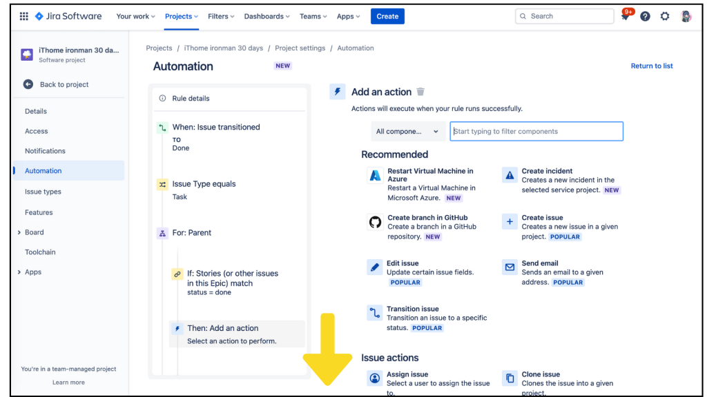This screenshot has width=707, height=397.
Task: Click the Edit issue pencil icon
Action: [375, 267]
